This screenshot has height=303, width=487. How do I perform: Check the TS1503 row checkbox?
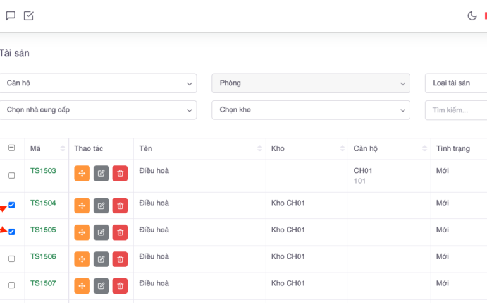[x=11, y=175]
